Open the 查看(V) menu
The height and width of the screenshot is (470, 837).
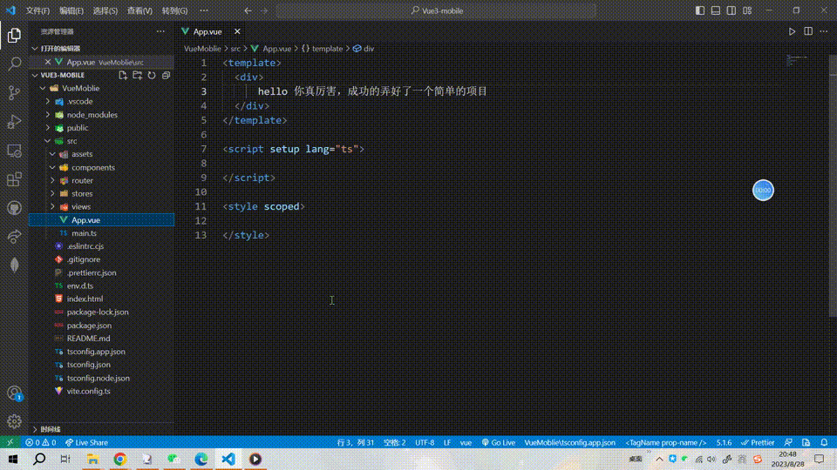tap(139, 10)
